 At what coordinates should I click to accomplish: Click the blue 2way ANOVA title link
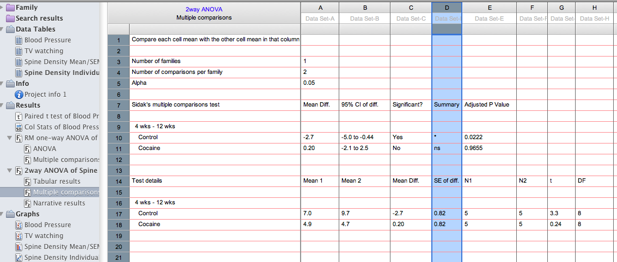(204, 9)
